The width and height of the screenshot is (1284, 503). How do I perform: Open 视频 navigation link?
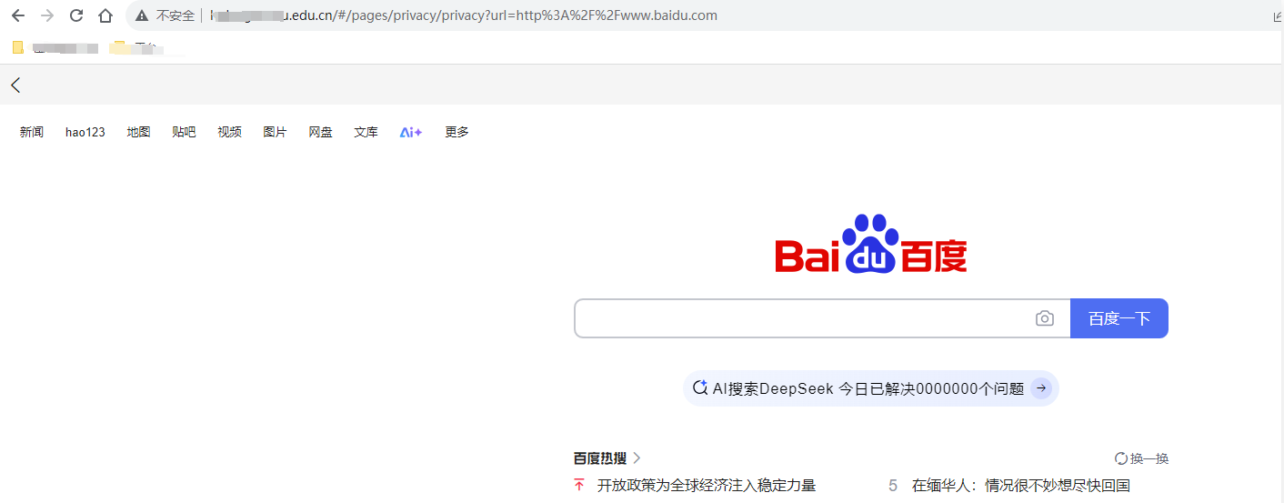230,132
